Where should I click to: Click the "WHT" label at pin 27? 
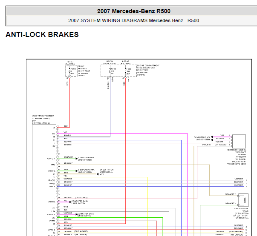66,207
